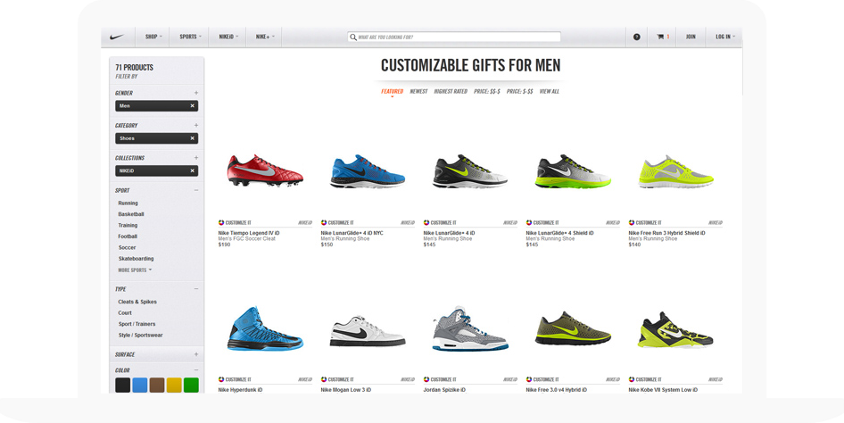This screenshot has height=423, width=844.
Task: Focus the What Are You Looking For search field
Action: coord(454,37)
